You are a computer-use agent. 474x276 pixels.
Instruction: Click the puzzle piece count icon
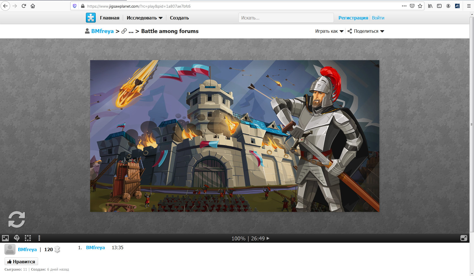click(57, 249)
